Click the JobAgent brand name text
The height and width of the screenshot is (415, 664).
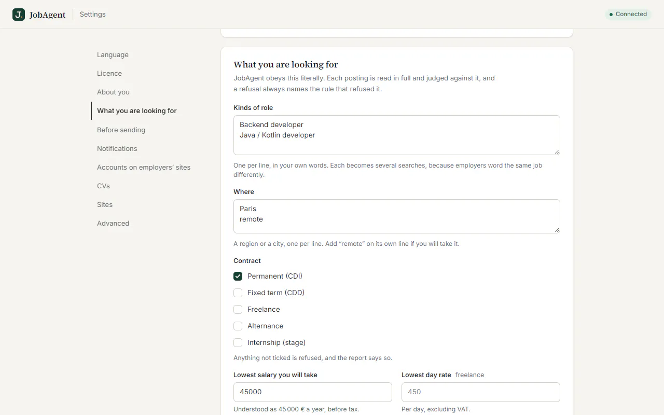48,15
